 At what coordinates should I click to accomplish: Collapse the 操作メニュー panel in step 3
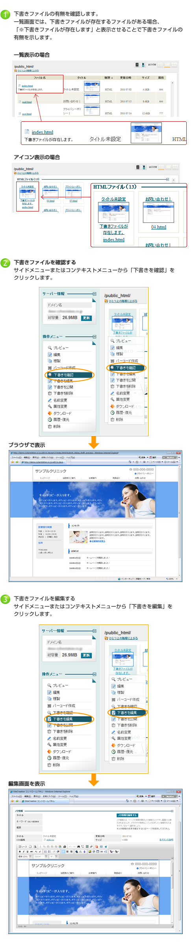[94, 674]
